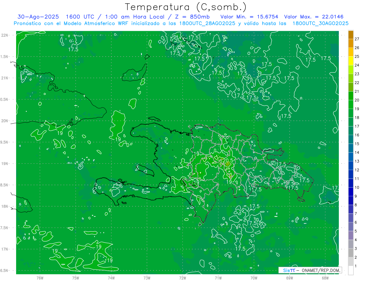Image resolution: width=365 pixels, height=282 pixels.
Task: Click the colorbar label "25"
Action: 357,56
